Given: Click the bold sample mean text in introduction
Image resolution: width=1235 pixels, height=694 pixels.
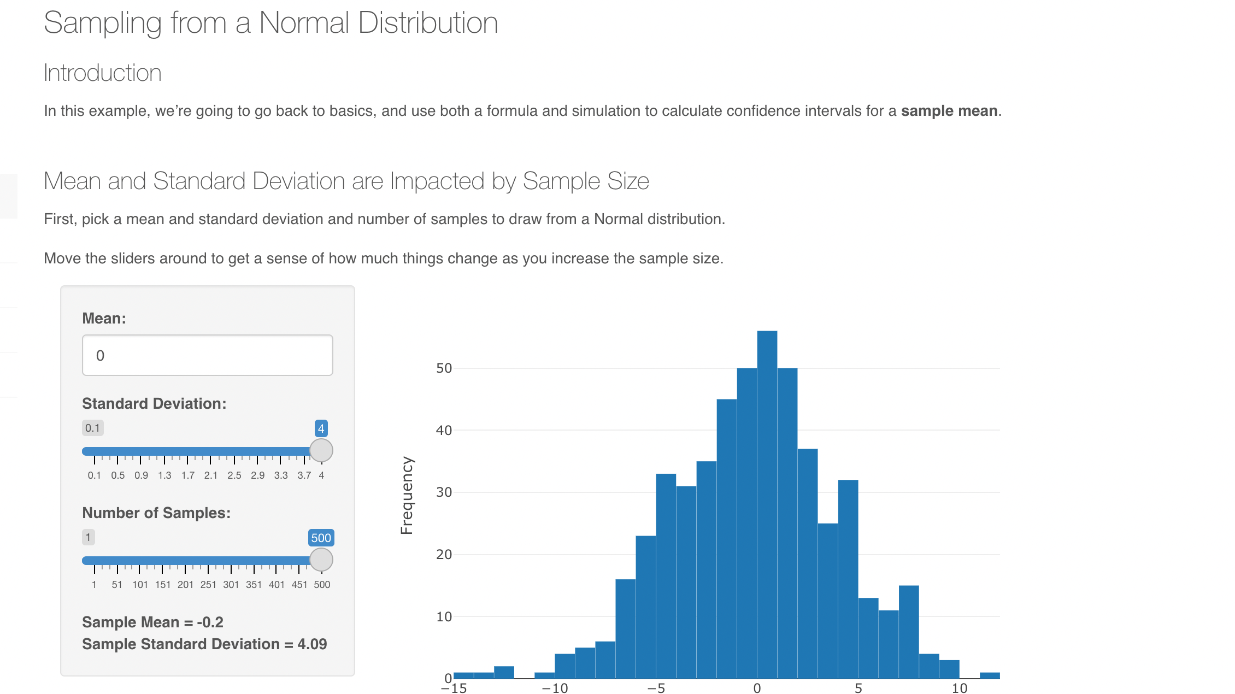Looking at the screenshot, I should pos(949,111).
